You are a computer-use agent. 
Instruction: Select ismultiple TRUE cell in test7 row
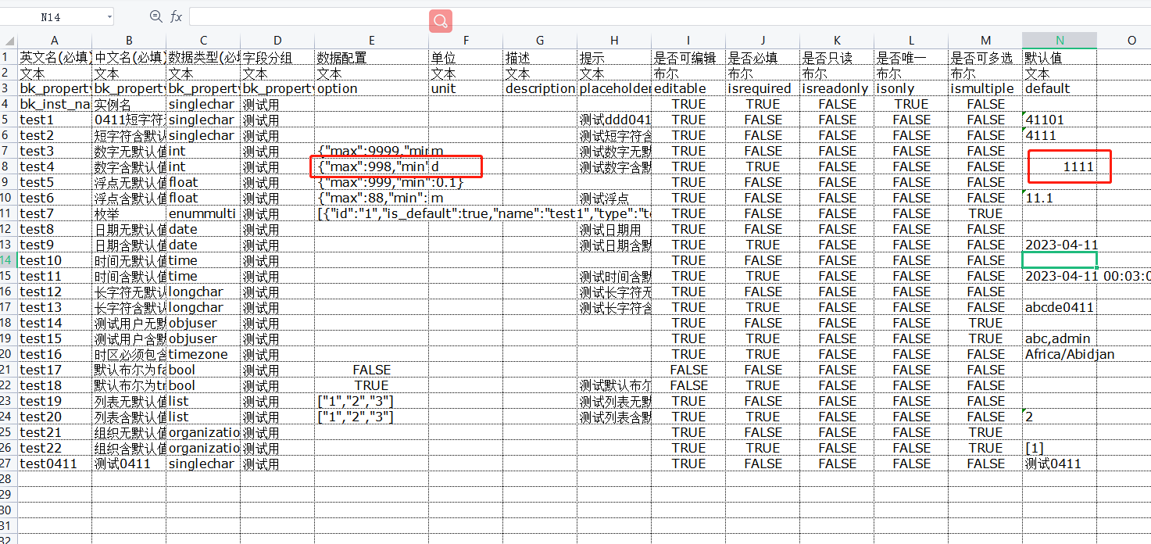(985, 213)
